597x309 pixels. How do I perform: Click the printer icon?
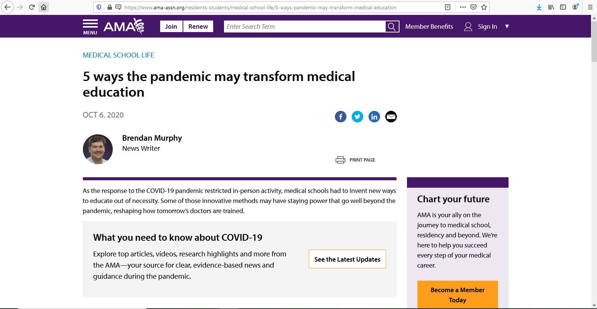click(340, 160)
